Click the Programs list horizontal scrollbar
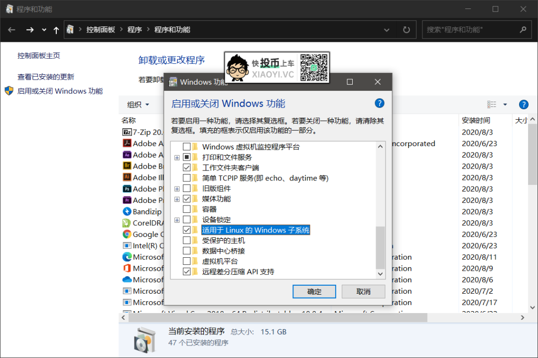The image size is (538, 358). click(x=278, y=318)
